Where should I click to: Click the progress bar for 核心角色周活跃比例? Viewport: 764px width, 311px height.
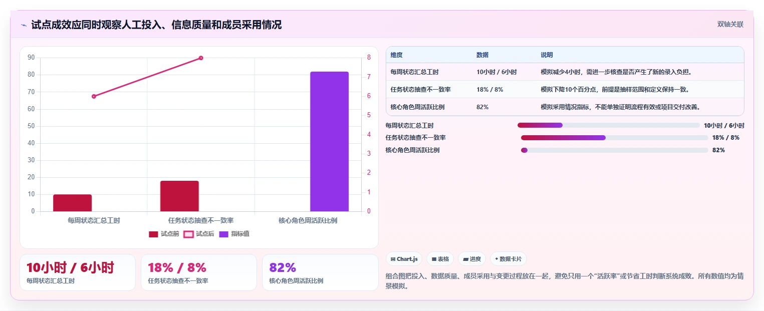pos(614,150)
